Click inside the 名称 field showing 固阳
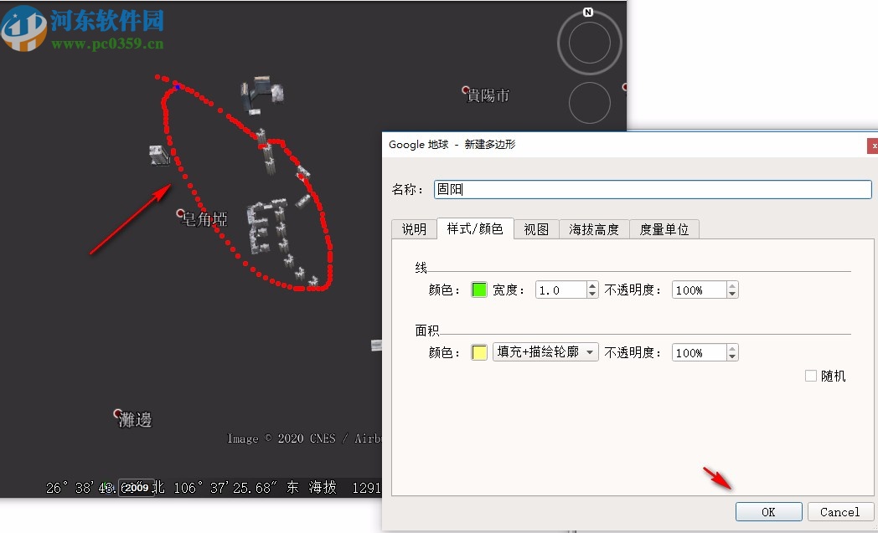Image resolution: width=878 pixels, height=533 pixels. [586, 189]
